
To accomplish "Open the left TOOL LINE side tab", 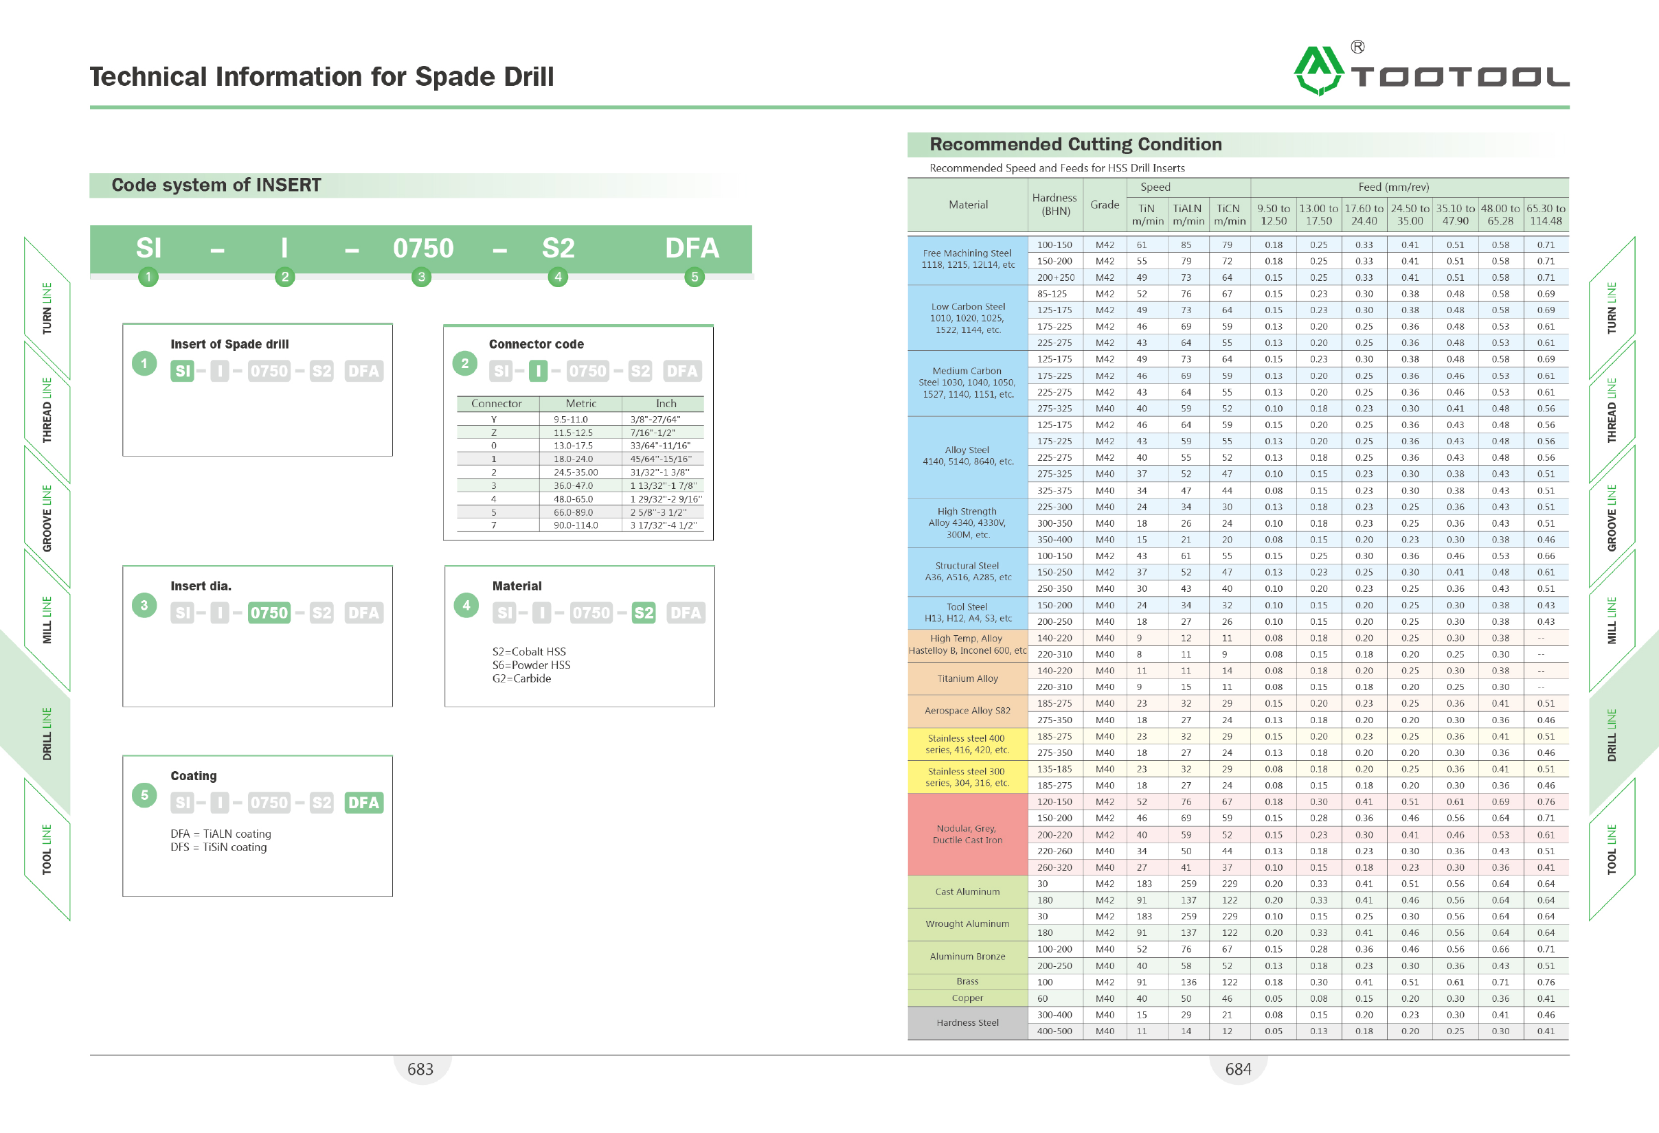I will pos(47,849).
